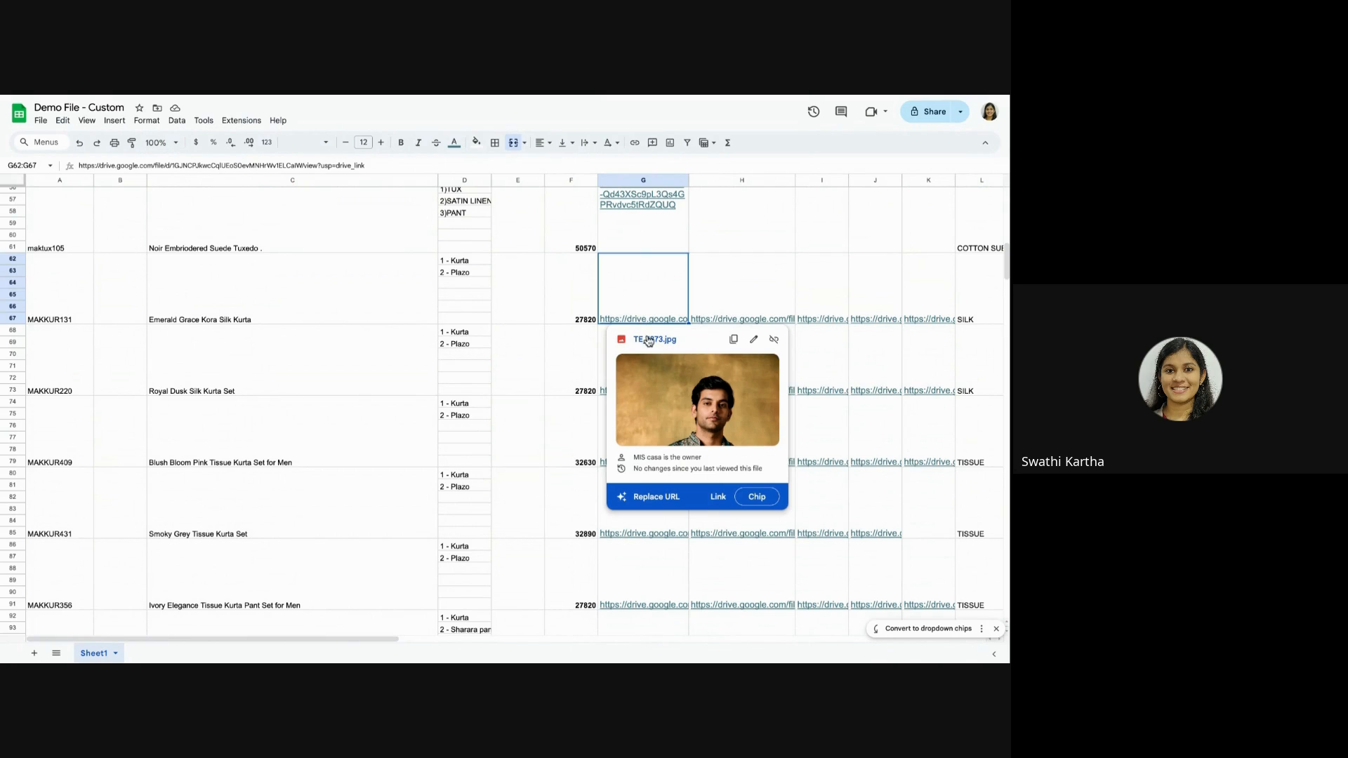The image size is (1348, 758).
Task: Open the Format menu
Action: coord(146,120)
